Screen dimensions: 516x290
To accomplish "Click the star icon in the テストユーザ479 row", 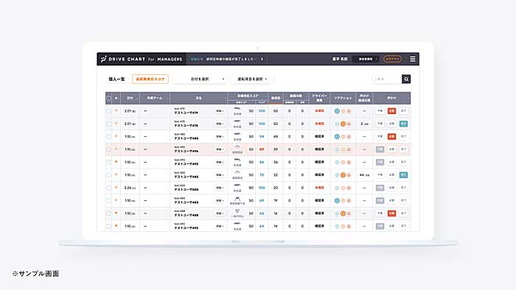I will point(116,110).
